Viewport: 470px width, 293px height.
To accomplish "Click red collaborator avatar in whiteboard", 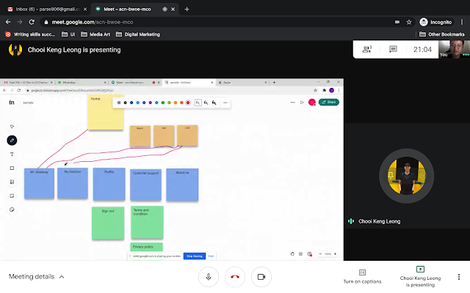I will coord(312,103).
